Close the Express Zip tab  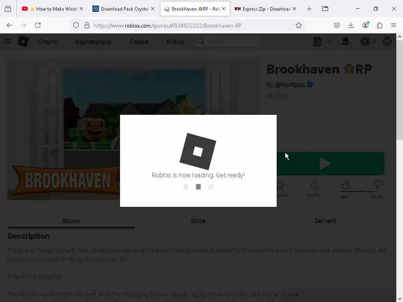294,9
